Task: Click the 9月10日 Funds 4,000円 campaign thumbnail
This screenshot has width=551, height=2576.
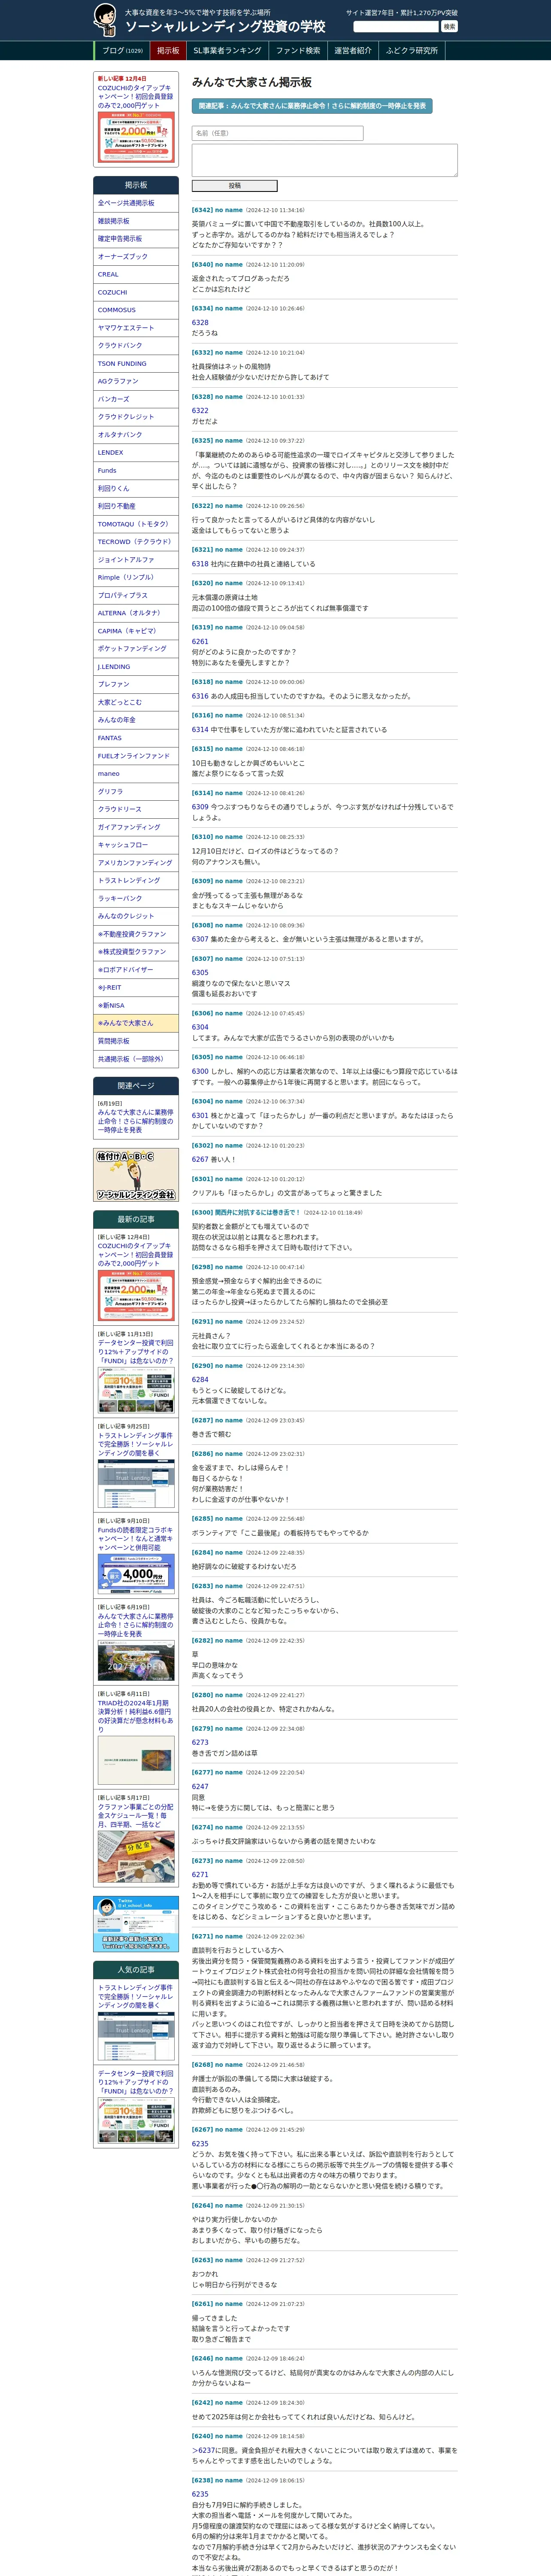Action: point(136,1575)
